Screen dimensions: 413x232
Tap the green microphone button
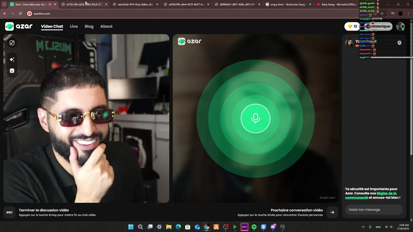tap(256, 119)
